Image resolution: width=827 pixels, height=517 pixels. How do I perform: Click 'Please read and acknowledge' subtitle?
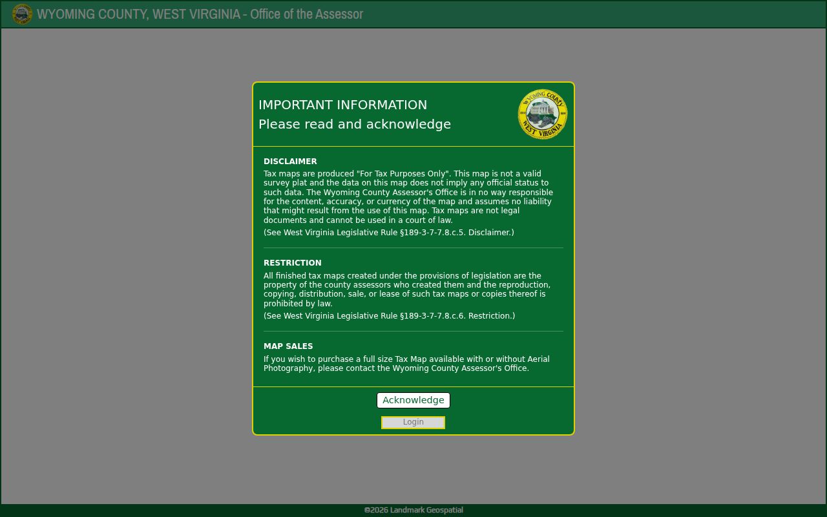[x=355, y=124]
